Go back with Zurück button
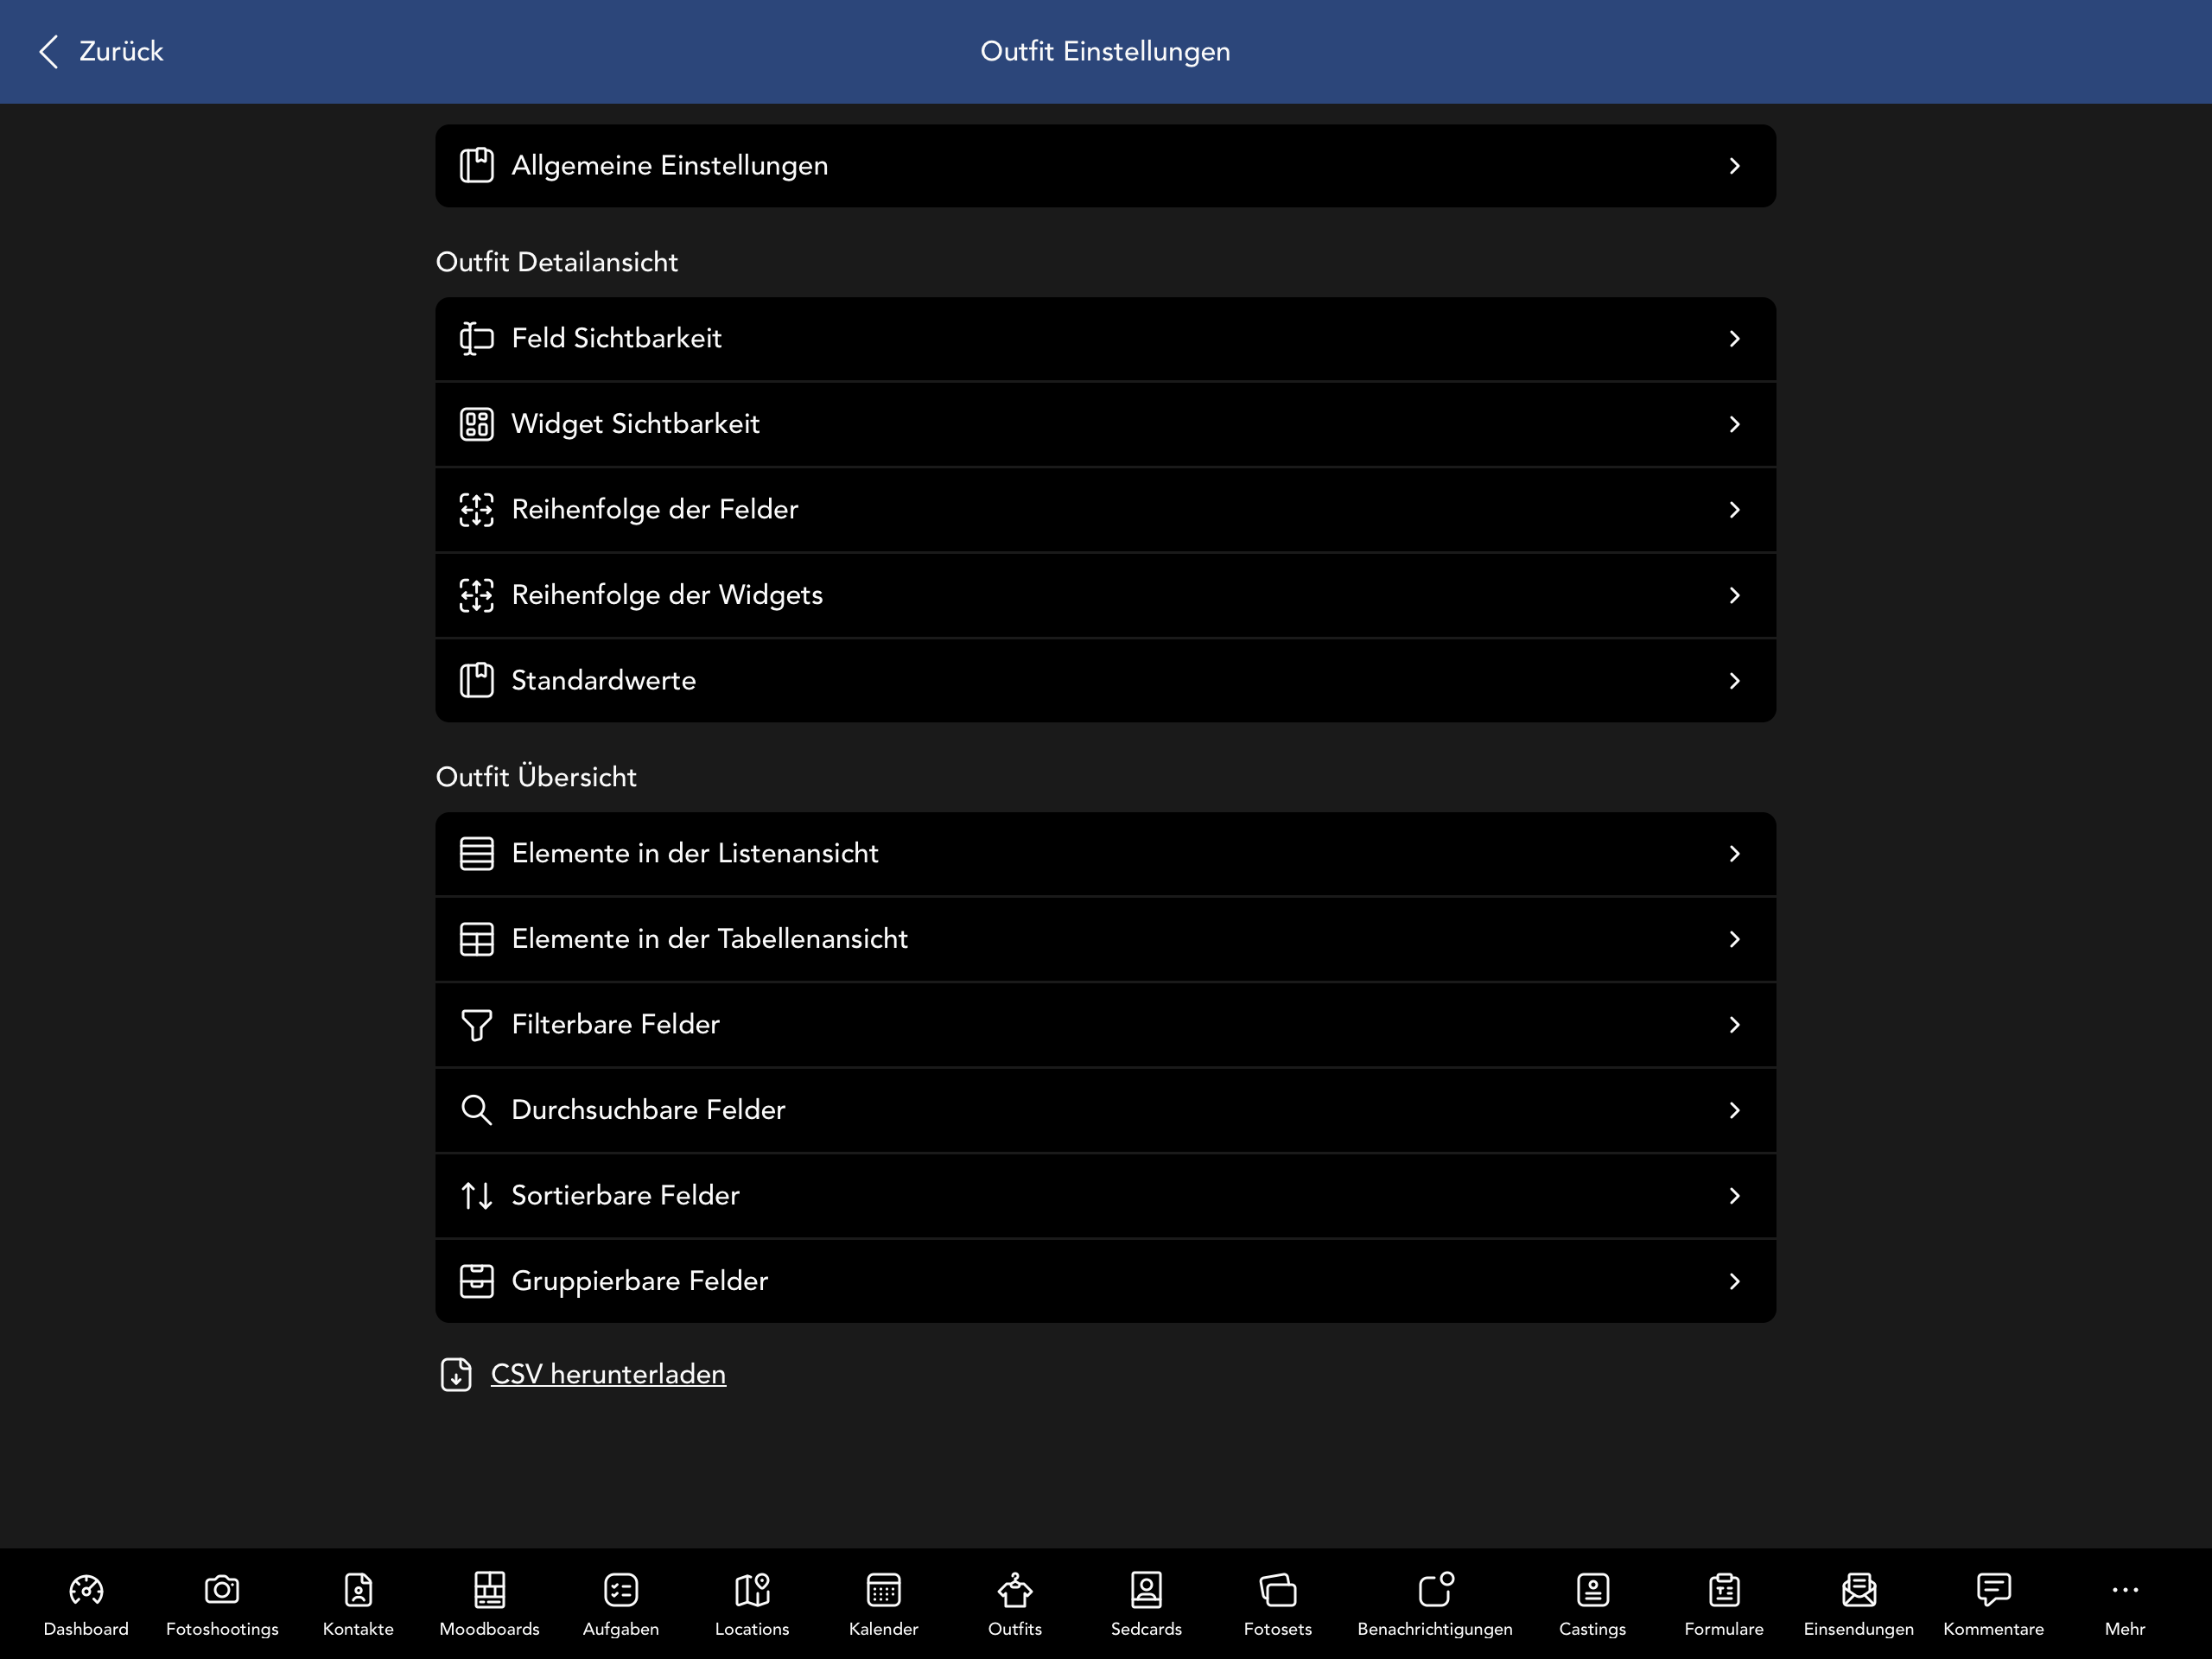Image resolution: width=2212 pixels, height=1659 pixels. [x=101, y=51]
